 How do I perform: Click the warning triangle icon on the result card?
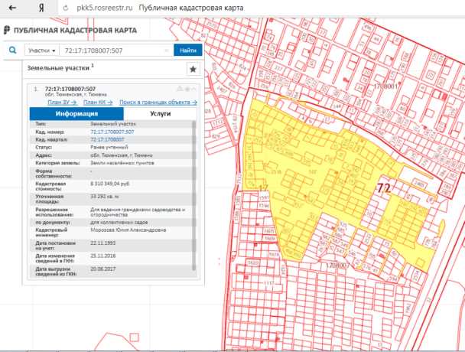[x=180, y=90]
